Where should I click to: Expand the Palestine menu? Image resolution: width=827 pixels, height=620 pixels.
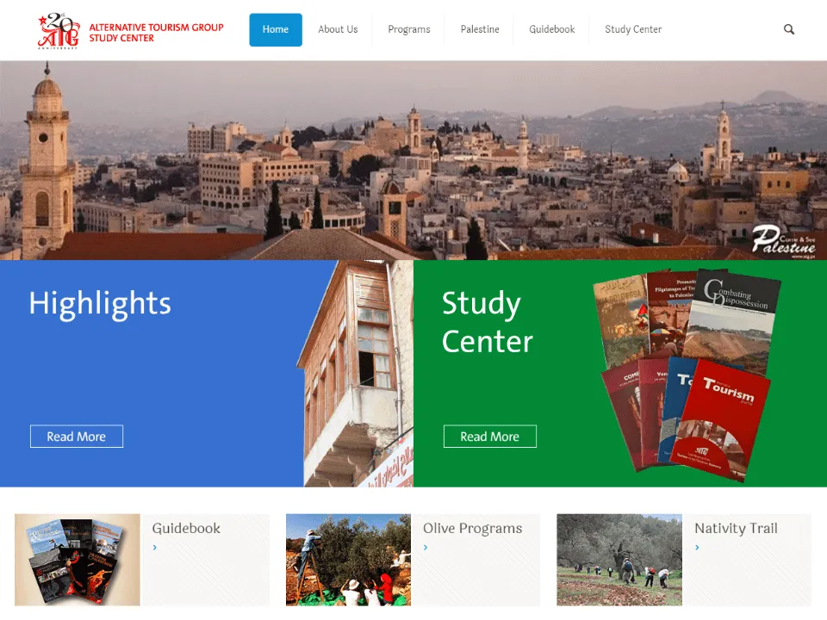pyautogui.click(x=480, y=29)
